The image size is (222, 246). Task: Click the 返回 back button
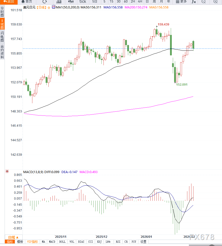pyautogui.click(x=9, y=2)
